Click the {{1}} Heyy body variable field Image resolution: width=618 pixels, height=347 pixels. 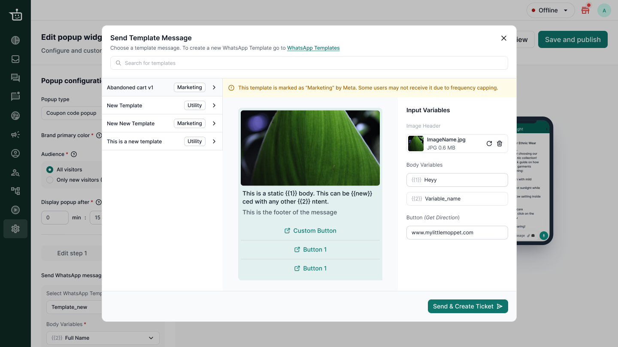tap(457, 180)
